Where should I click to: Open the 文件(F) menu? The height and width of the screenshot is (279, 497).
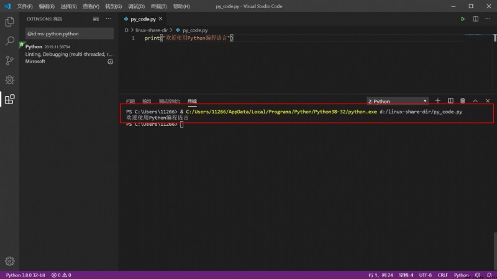pyautogui.click(x=25, y=6)
